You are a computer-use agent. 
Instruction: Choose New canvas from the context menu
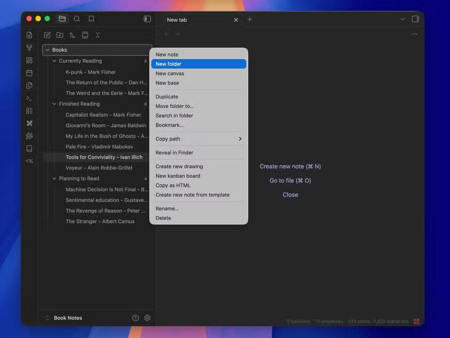coord(170,73)
